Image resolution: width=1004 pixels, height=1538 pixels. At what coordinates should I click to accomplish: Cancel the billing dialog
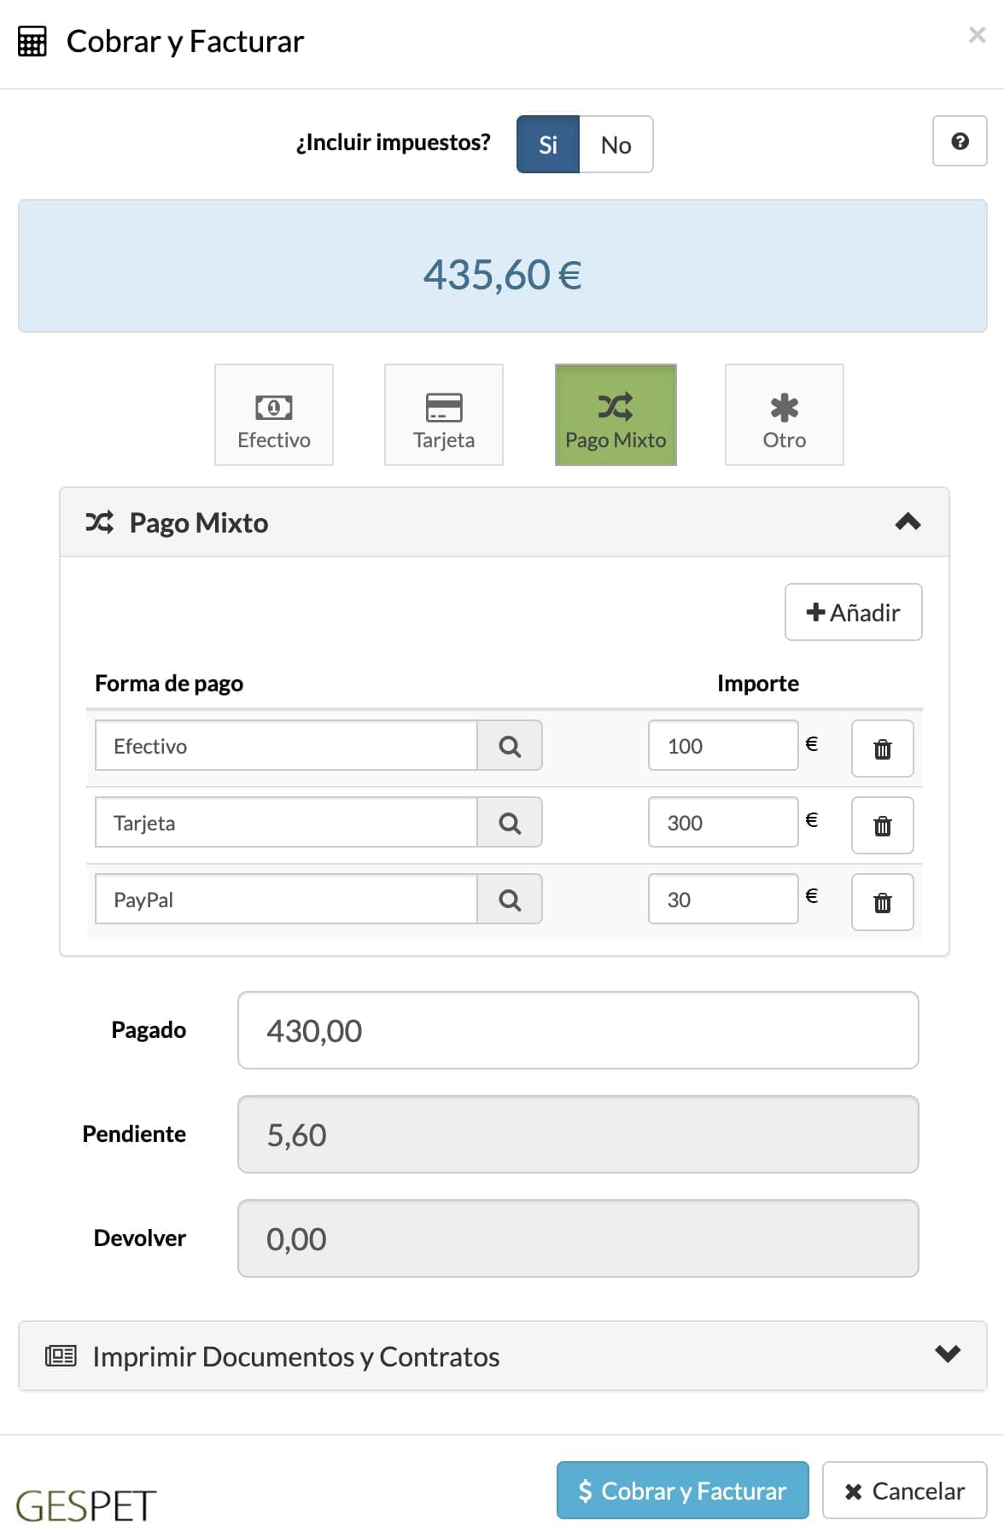pyautogui.click(x=904, y=1490)
